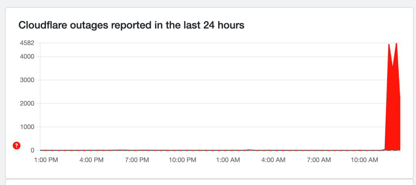The height and width of the screenshot is (185, 416).
Task: Select the 4000 y-axis label
Action: click(x=27, y=56)
